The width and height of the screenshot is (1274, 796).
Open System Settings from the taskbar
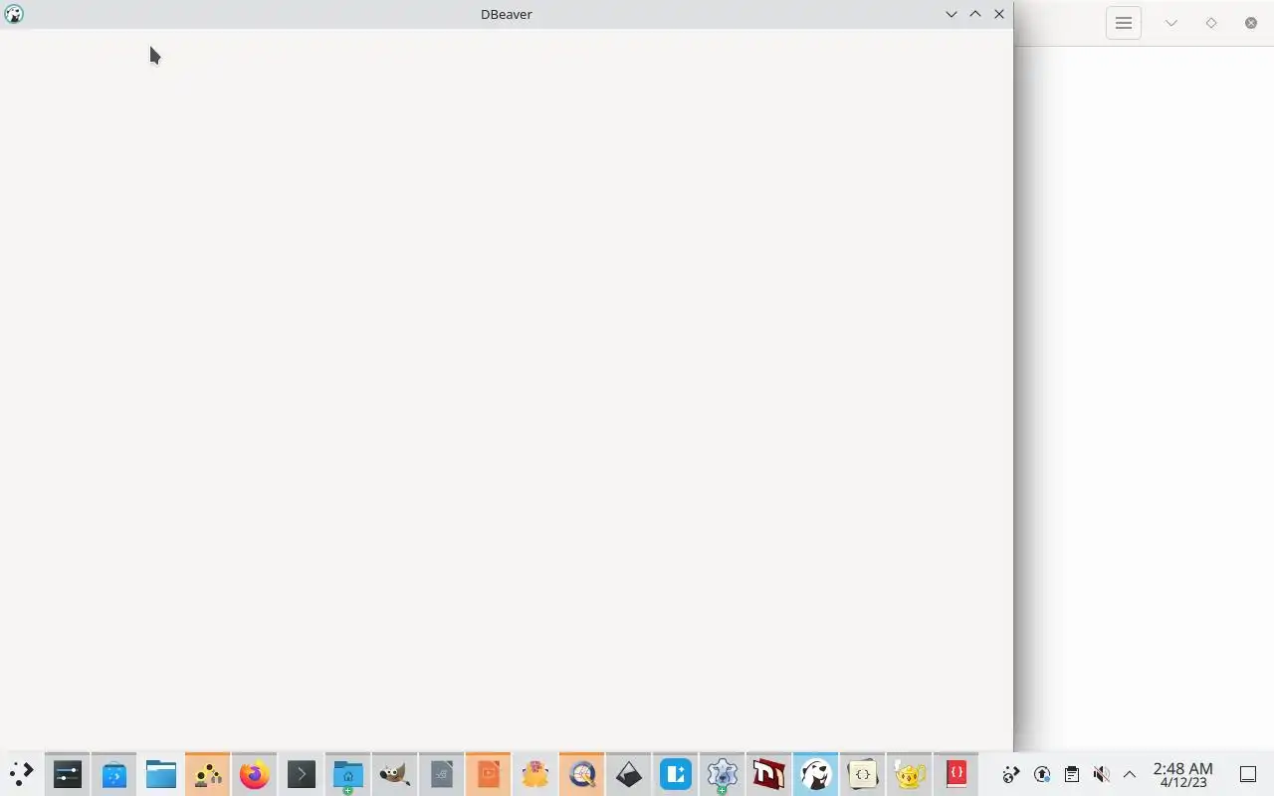point(68,773)
